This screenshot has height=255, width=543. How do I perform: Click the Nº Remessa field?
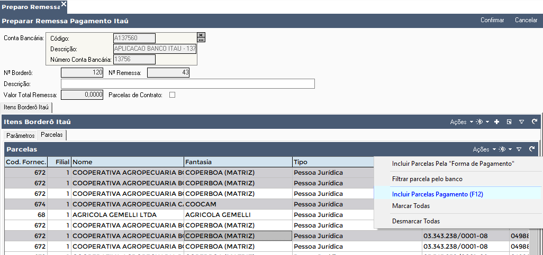coord(168,72)
